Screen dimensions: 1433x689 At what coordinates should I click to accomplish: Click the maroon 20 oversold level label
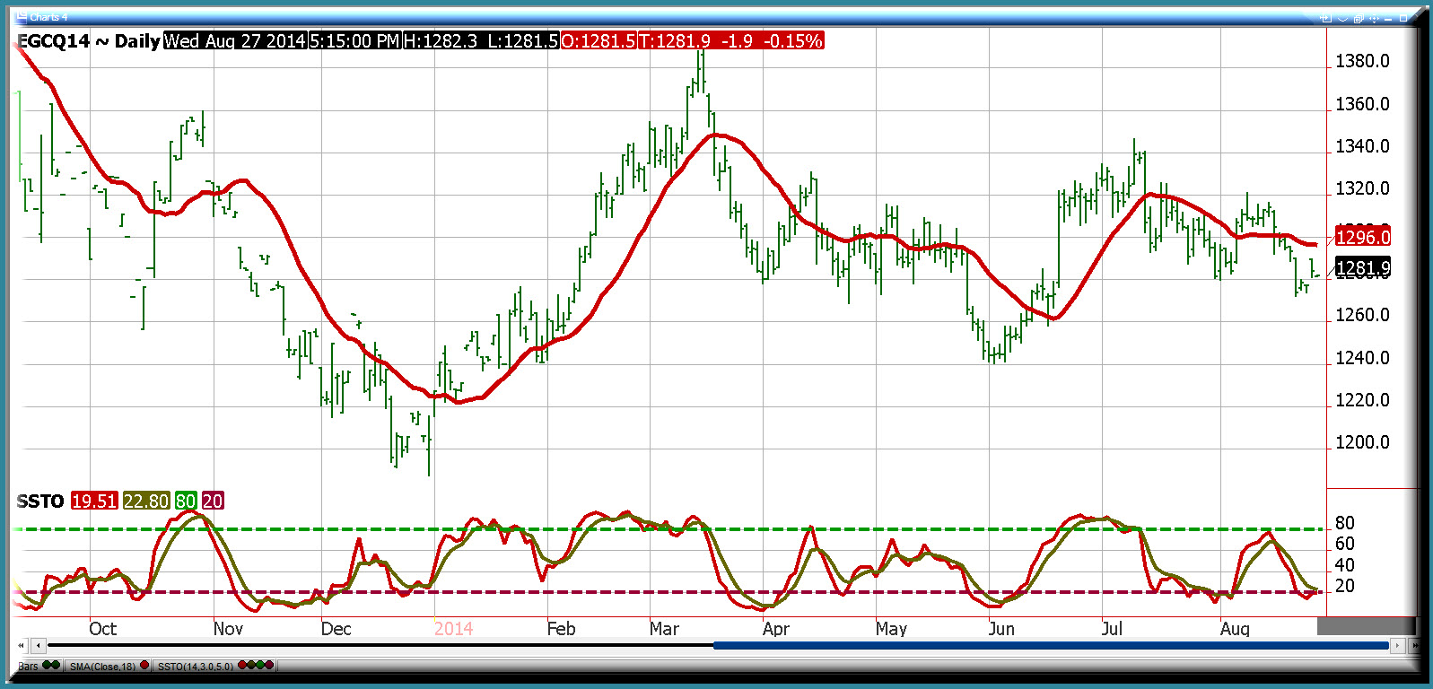tap(213, 501)
